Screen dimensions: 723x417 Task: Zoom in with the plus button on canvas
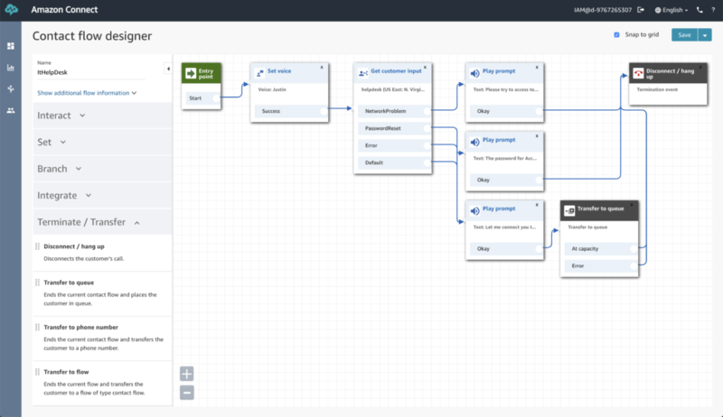click(x=187, y=374)
